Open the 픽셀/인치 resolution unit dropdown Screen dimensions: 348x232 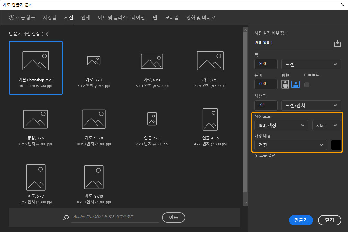[311, 105]
